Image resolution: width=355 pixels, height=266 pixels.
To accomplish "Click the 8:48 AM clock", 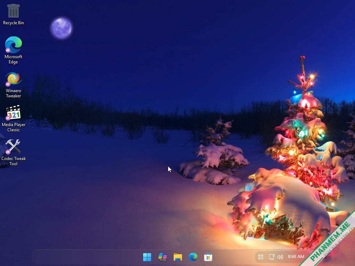I will (296, 257).
